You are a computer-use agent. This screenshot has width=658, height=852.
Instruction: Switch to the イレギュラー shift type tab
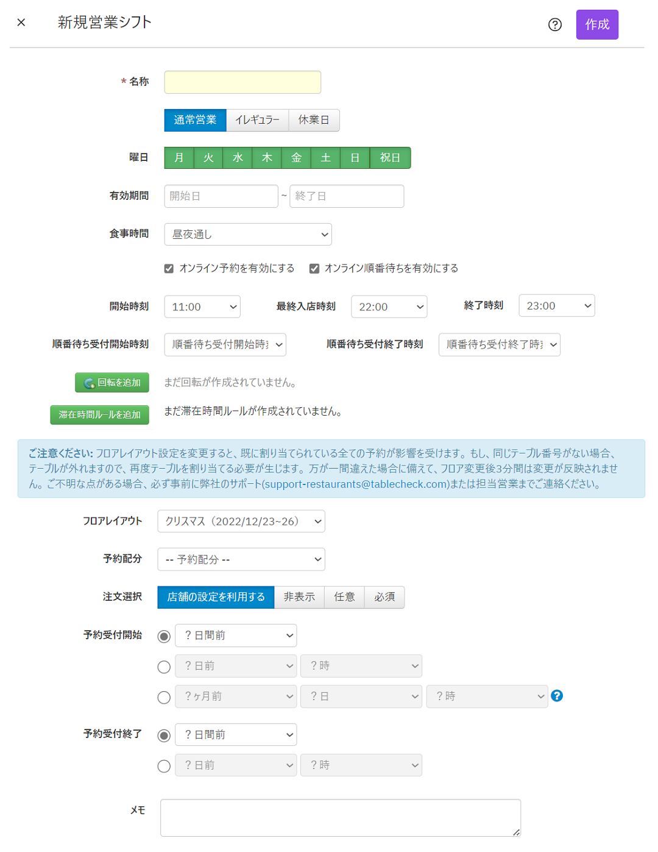(x=257, y=120)
